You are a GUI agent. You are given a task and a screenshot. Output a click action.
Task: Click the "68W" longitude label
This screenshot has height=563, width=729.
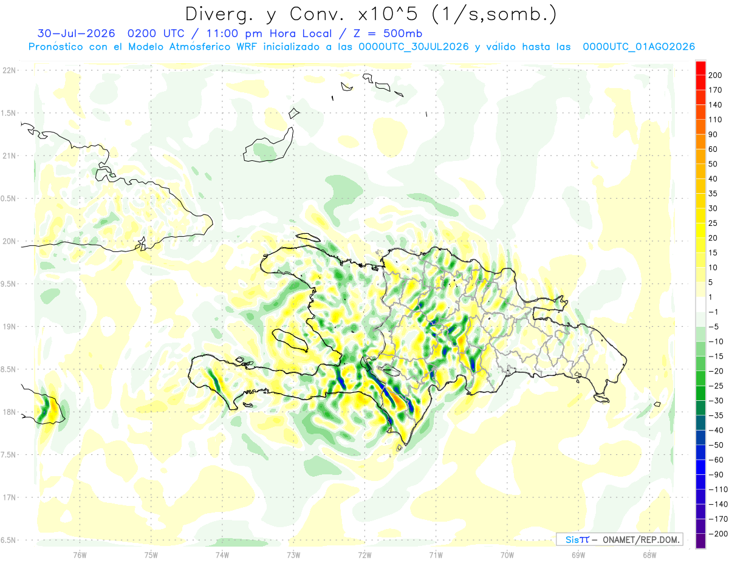click(649, 554)
